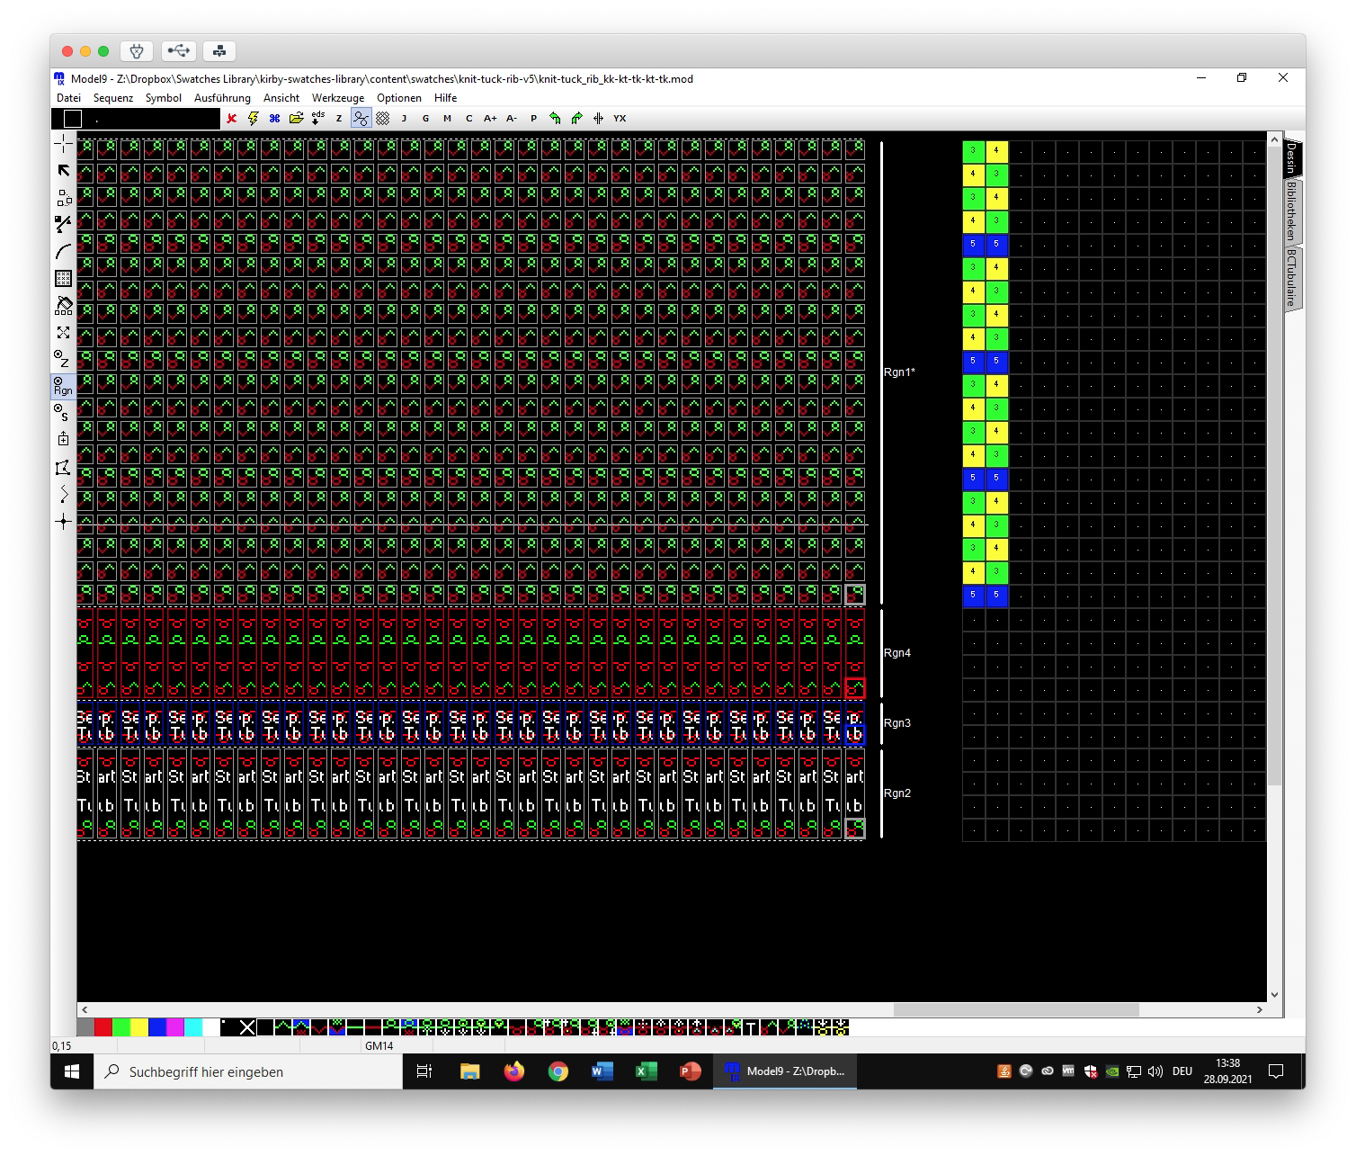Switch to the Bibliotheken side tab
The width and height of the screenshot is (1356, 1156).
[x=1290, y=211]
